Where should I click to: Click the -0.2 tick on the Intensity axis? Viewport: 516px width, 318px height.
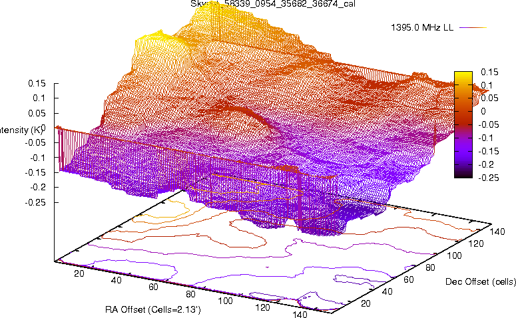tap(38, 188)
